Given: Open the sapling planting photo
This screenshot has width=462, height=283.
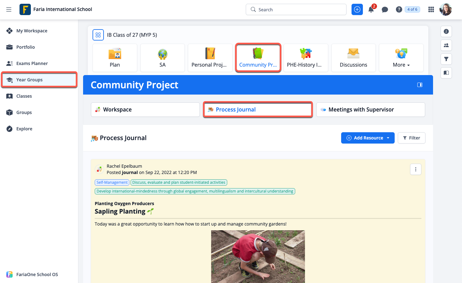Looking at the screenshot, I should pyautogui.click(x=258, y=256).
